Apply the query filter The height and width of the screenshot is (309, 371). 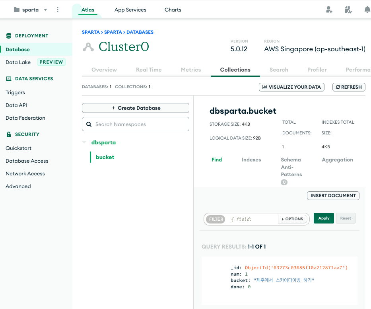324,218
